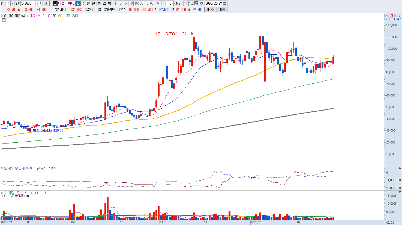Screen dimensions: 402x225
Task: Click the data table grid icon under 디앤디파마텍
Action: coord(3,20)
